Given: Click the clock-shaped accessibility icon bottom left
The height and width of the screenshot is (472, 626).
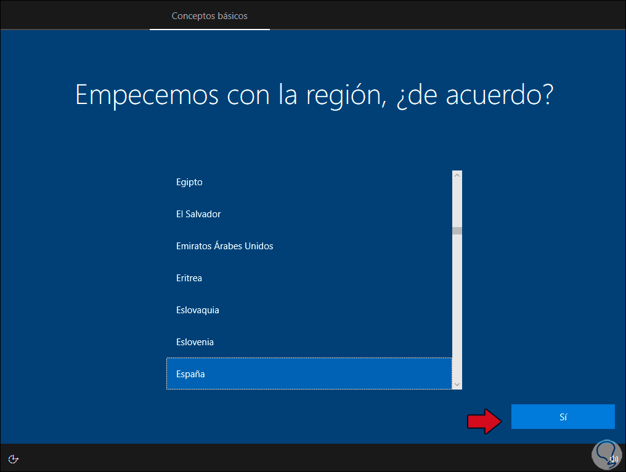Looking at the screenshot, I should coord(13,459).
